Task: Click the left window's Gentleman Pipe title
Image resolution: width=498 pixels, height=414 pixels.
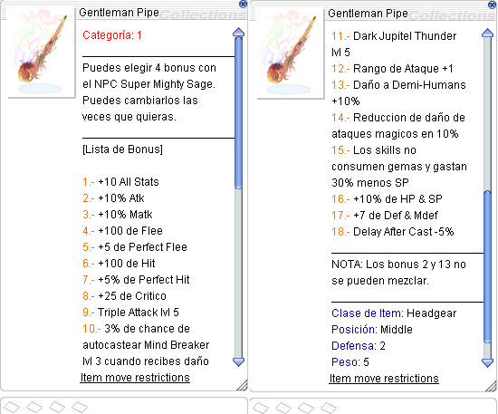Action: click(x=120, y=13)
